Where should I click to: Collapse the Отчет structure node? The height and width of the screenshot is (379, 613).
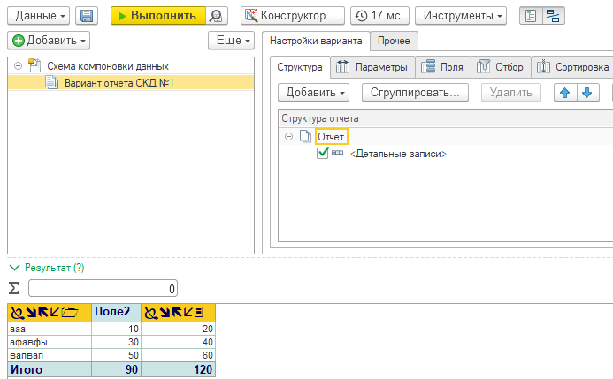(288, 137)
